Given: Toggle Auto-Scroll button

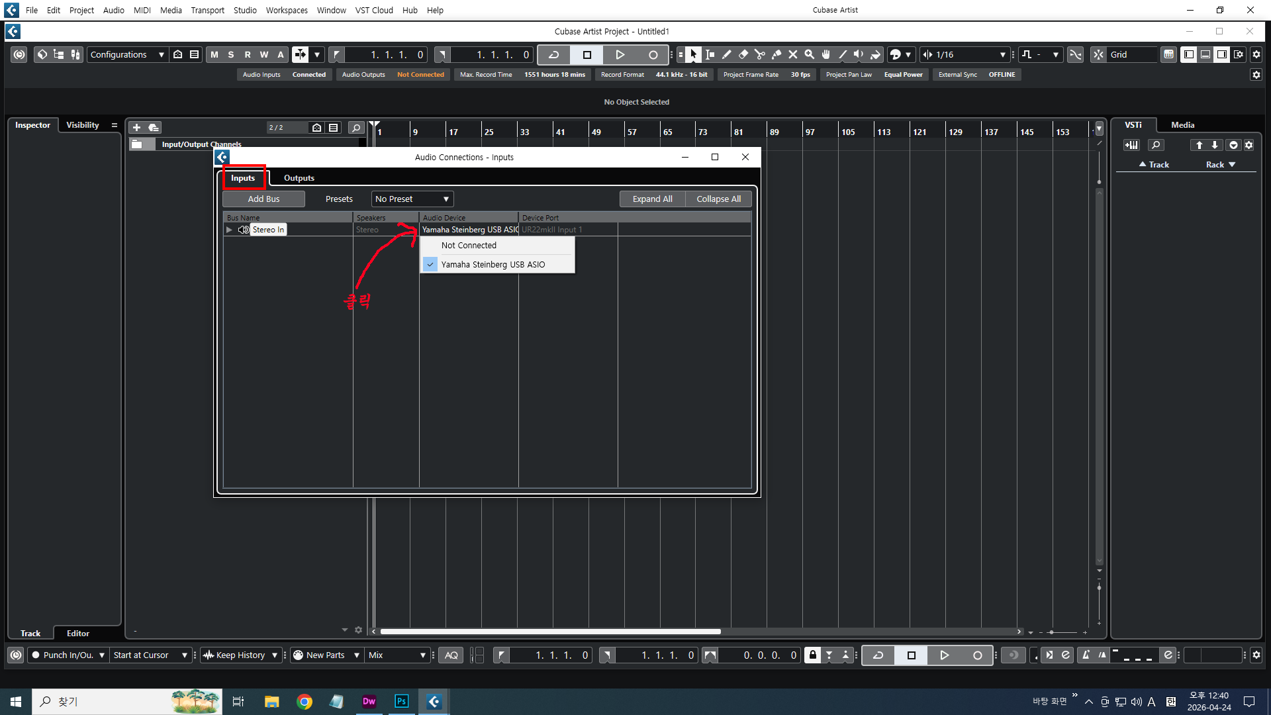Looking at the screenshot, I should click(300, 54).
